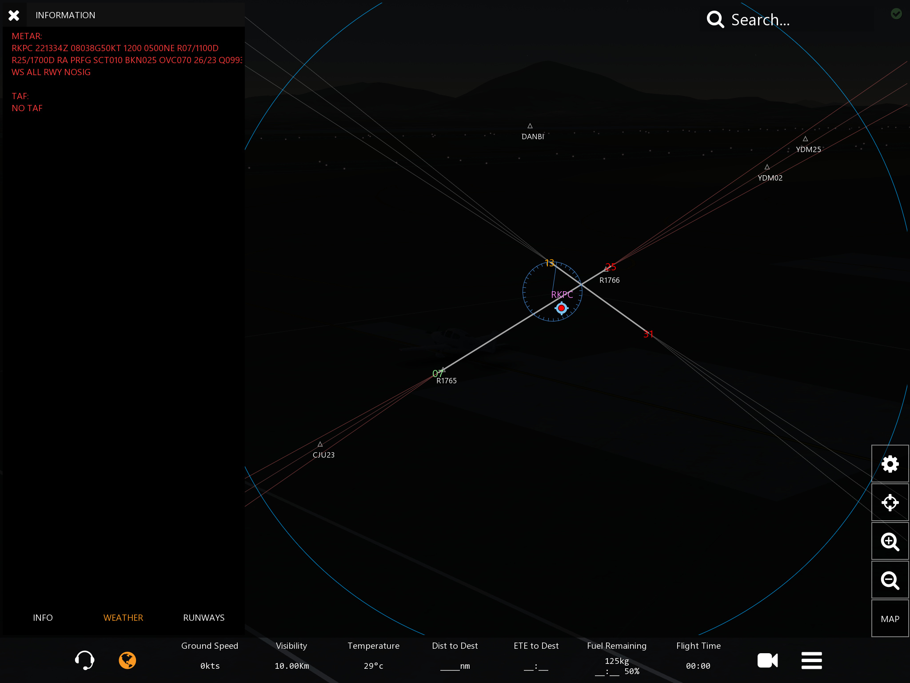Click the search magnifier icon

pos(715,20)
